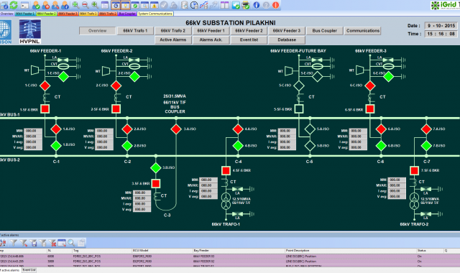Screen dimensions: 460x273
Task: Click the Bay/Feeder column header
Action: pyautogui.click(x=239, y=251)
